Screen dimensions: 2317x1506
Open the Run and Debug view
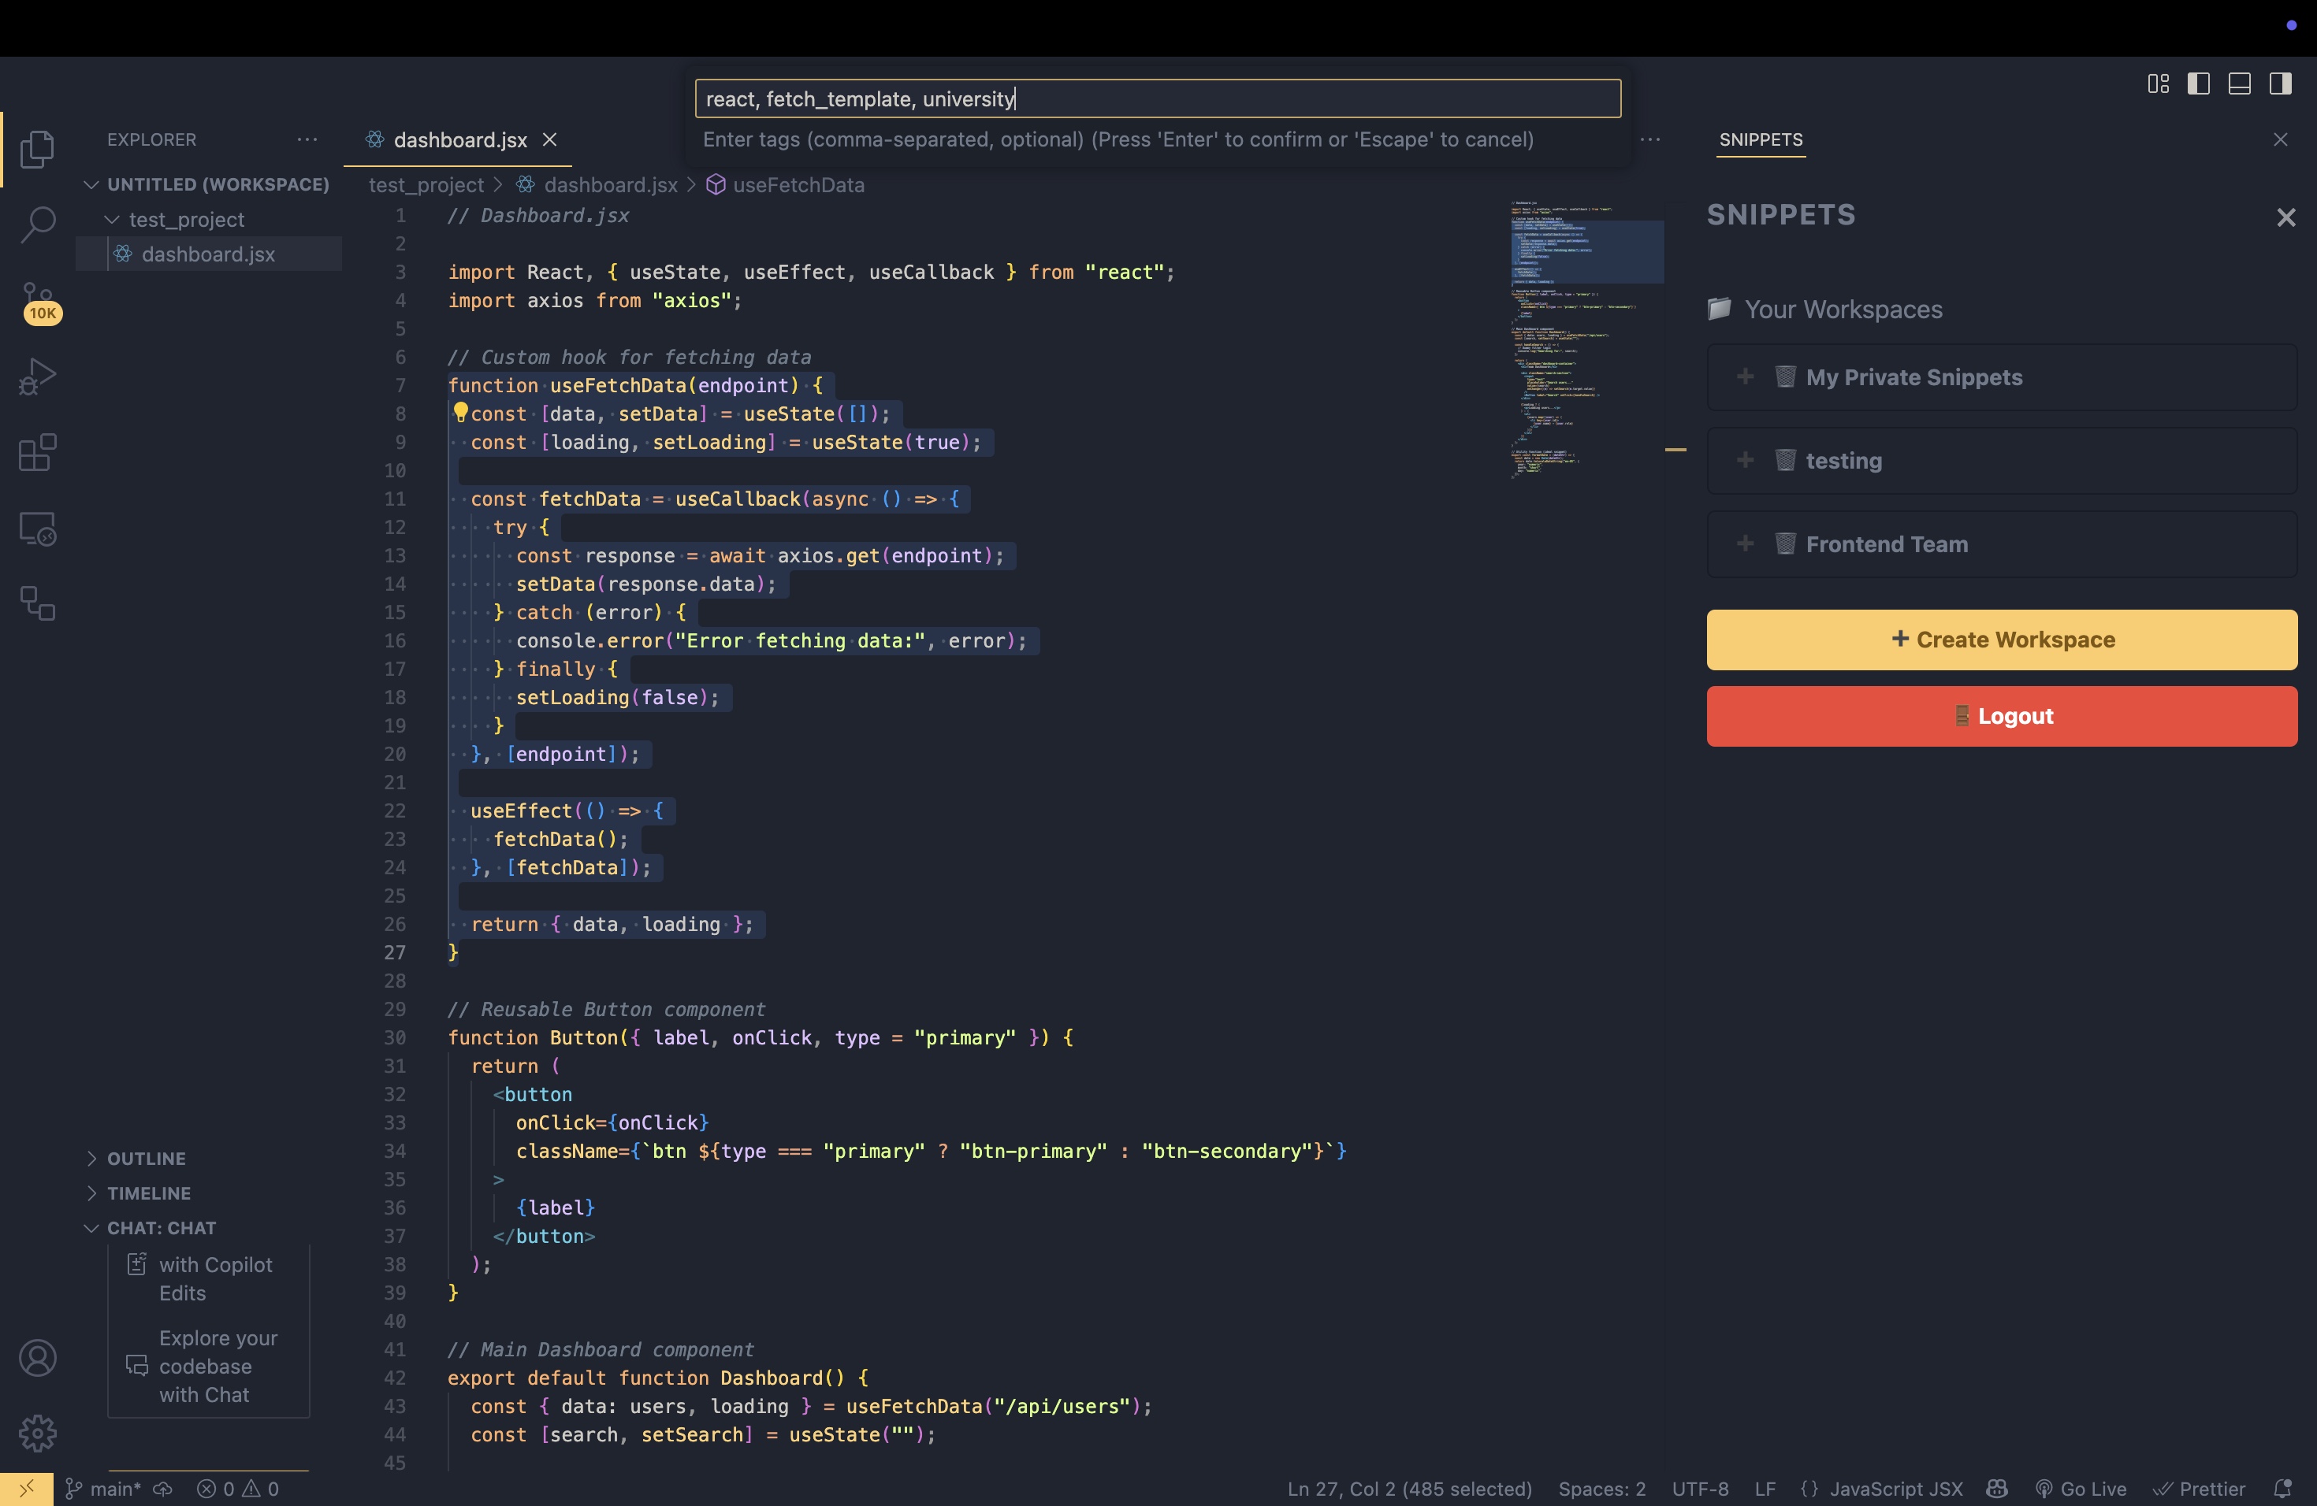click(37, 376)
